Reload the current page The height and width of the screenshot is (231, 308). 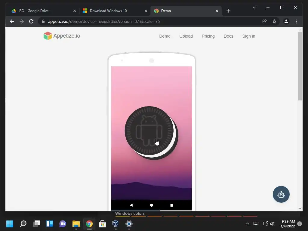tap(31, 21)
